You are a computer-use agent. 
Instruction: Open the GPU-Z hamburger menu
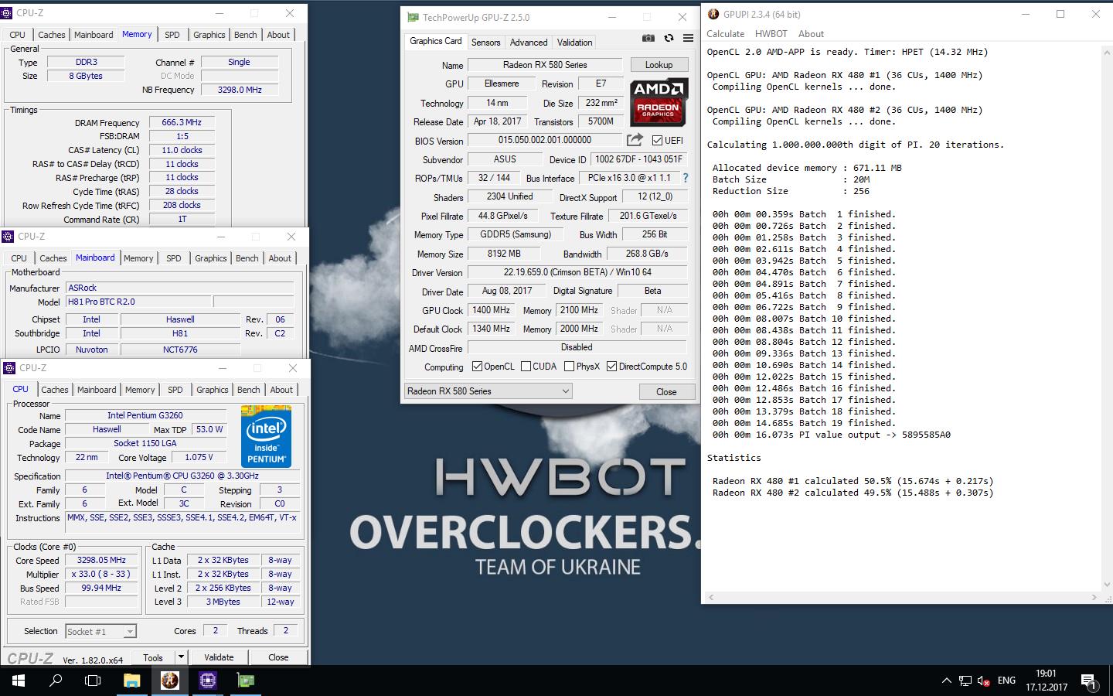point(688,38)
